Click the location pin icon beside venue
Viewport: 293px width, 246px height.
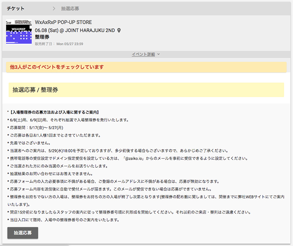point(119,30)
